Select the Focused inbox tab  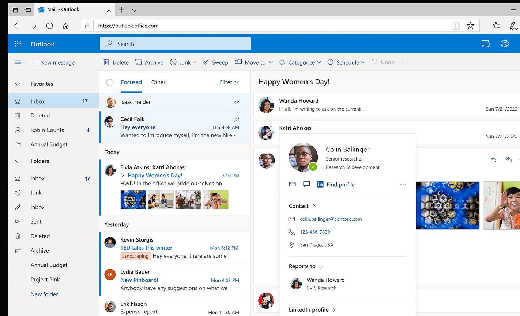coord(131,82)
